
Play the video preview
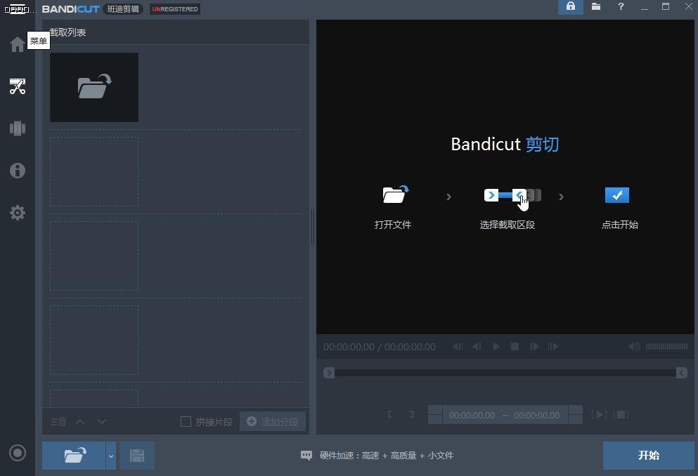coord(496,347)
